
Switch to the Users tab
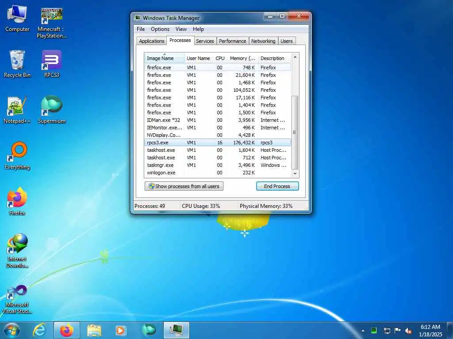(x=287, y=41)
